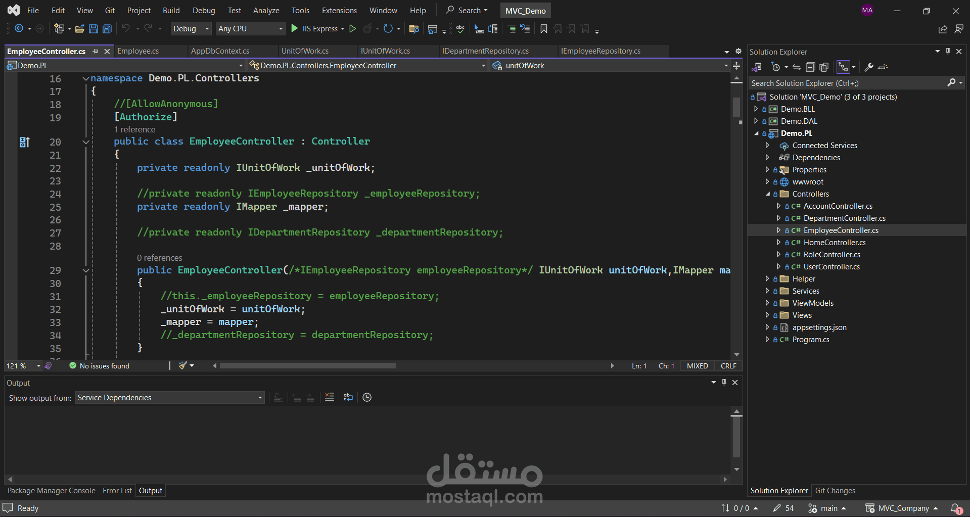Open the _unitOfWork member navigation dropdown

click(x=610, y=66)
